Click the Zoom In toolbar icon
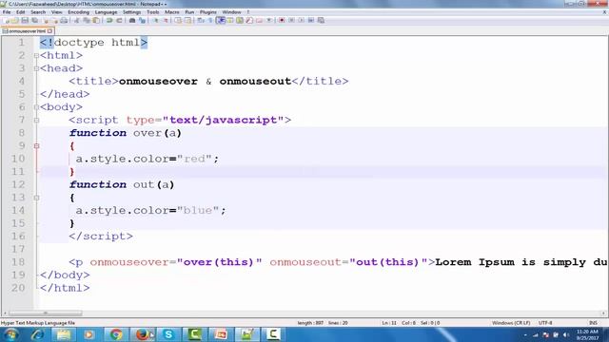Viewport: 609px width, 342px height. coord(155,20)
